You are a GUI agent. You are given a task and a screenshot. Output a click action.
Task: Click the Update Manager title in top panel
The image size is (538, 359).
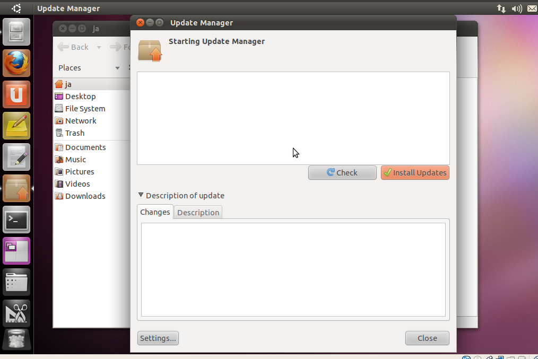[68, 8]
